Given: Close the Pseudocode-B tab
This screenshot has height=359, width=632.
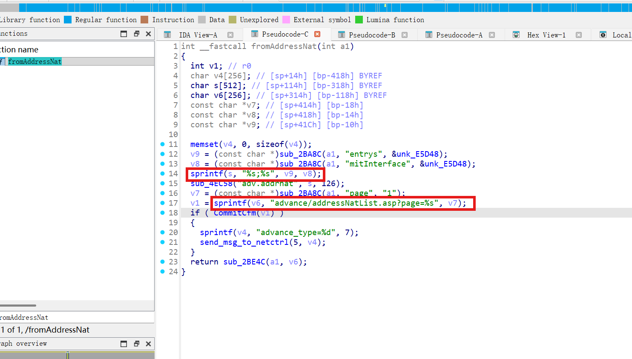Looking at the screenshot, I should [405, 35].
